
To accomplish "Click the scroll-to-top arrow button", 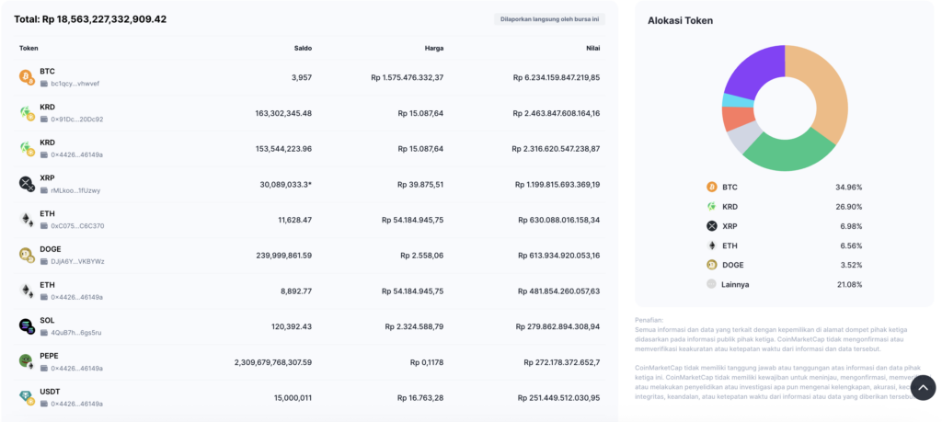I will coord(924,388).
